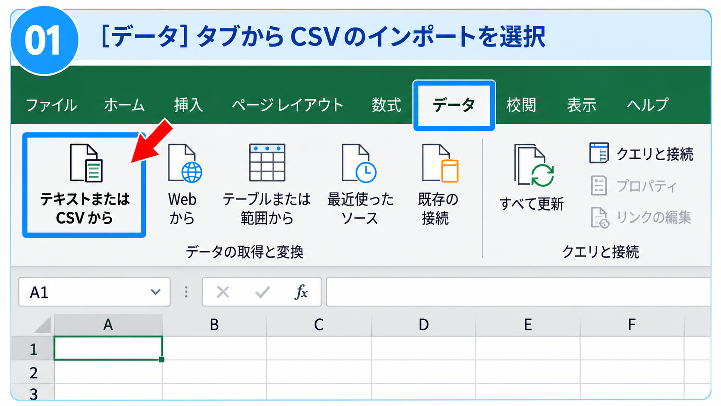Click the テーブルまたは範囲から table icon
Screen dimensions: 721x406
tap(267, 163)
